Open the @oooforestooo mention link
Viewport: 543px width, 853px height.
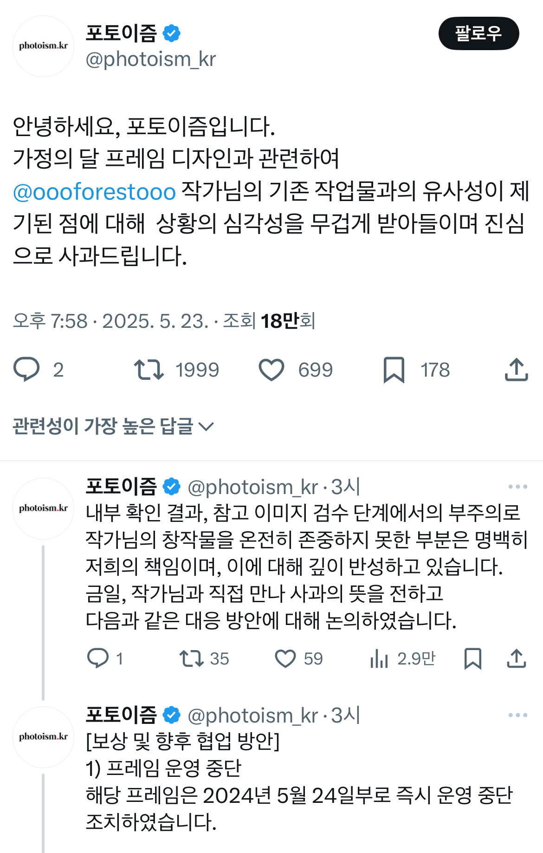94,192
